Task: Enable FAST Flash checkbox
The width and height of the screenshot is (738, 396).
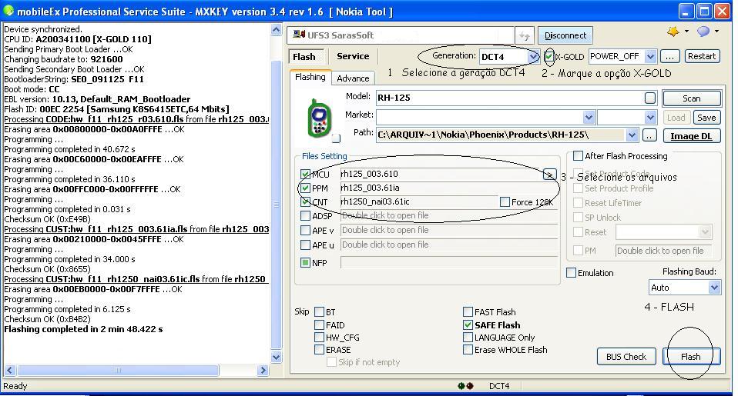Action: 468,312
